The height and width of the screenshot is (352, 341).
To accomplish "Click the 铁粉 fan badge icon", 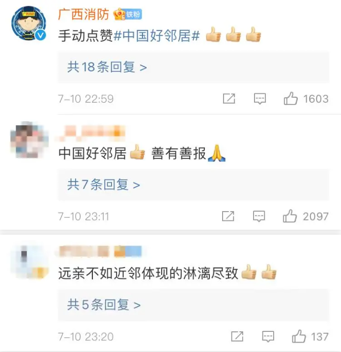I will 127,14.
